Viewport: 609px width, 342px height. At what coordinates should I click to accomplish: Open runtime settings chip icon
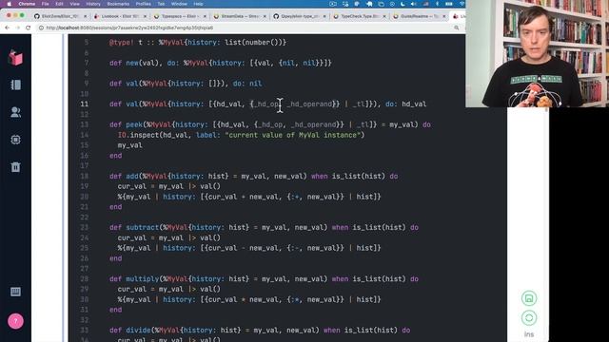tap(15, 140)
